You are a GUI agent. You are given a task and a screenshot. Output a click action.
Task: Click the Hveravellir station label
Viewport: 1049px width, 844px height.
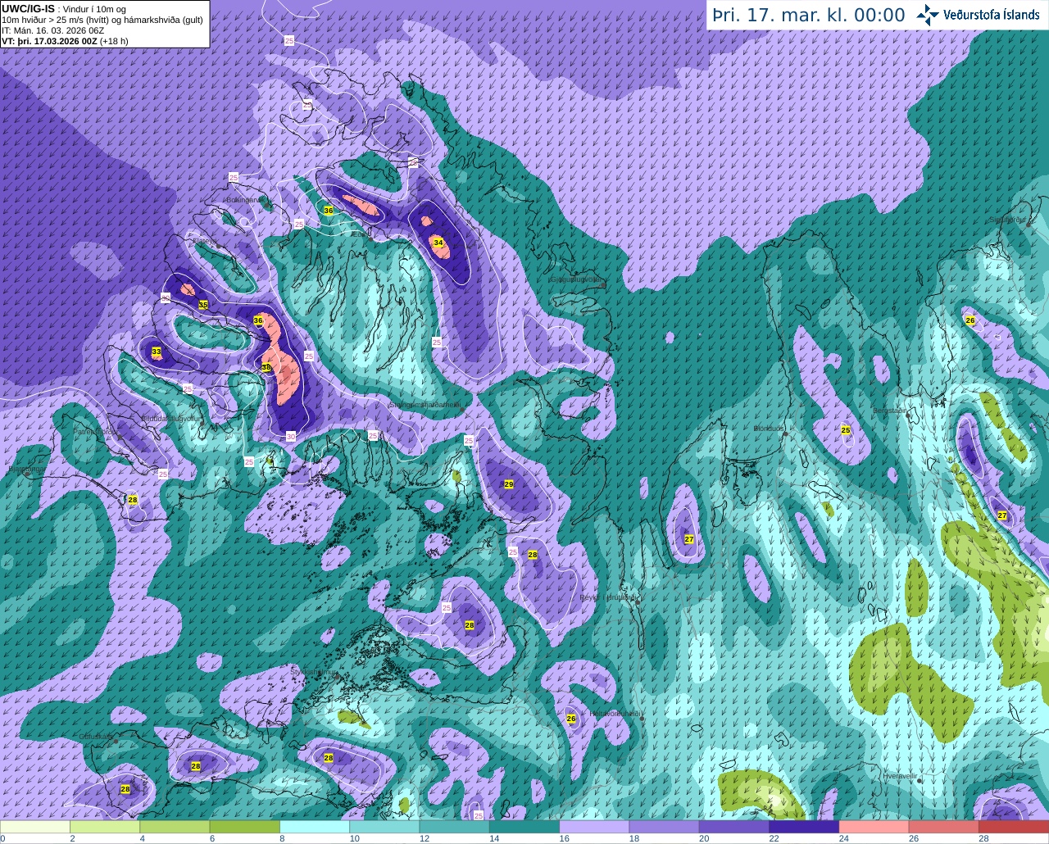[900, 774]
